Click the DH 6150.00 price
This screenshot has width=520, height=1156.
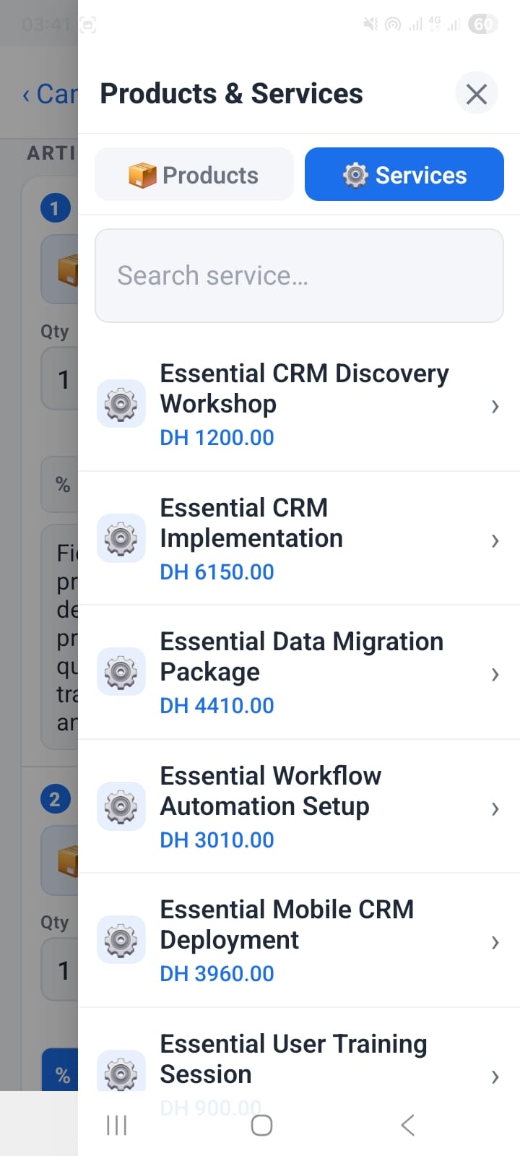(x=217, y=572)
